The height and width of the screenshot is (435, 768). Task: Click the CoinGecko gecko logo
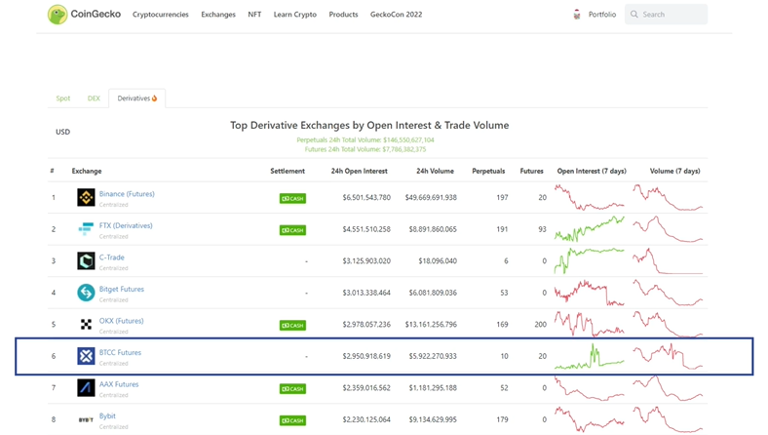click(58, 15)
